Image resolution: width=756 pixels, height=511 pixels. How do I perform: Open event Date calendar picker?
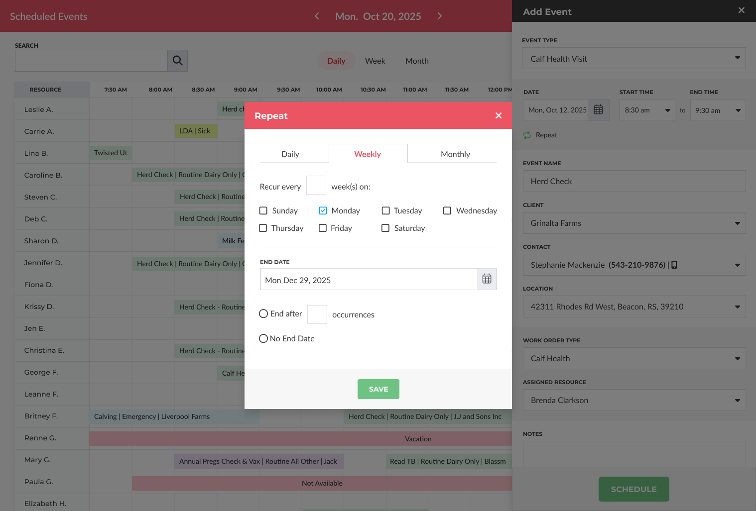point(598,110)
